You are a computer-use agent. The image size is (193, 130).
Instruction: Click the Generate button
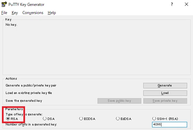click(x=165, y=85)
